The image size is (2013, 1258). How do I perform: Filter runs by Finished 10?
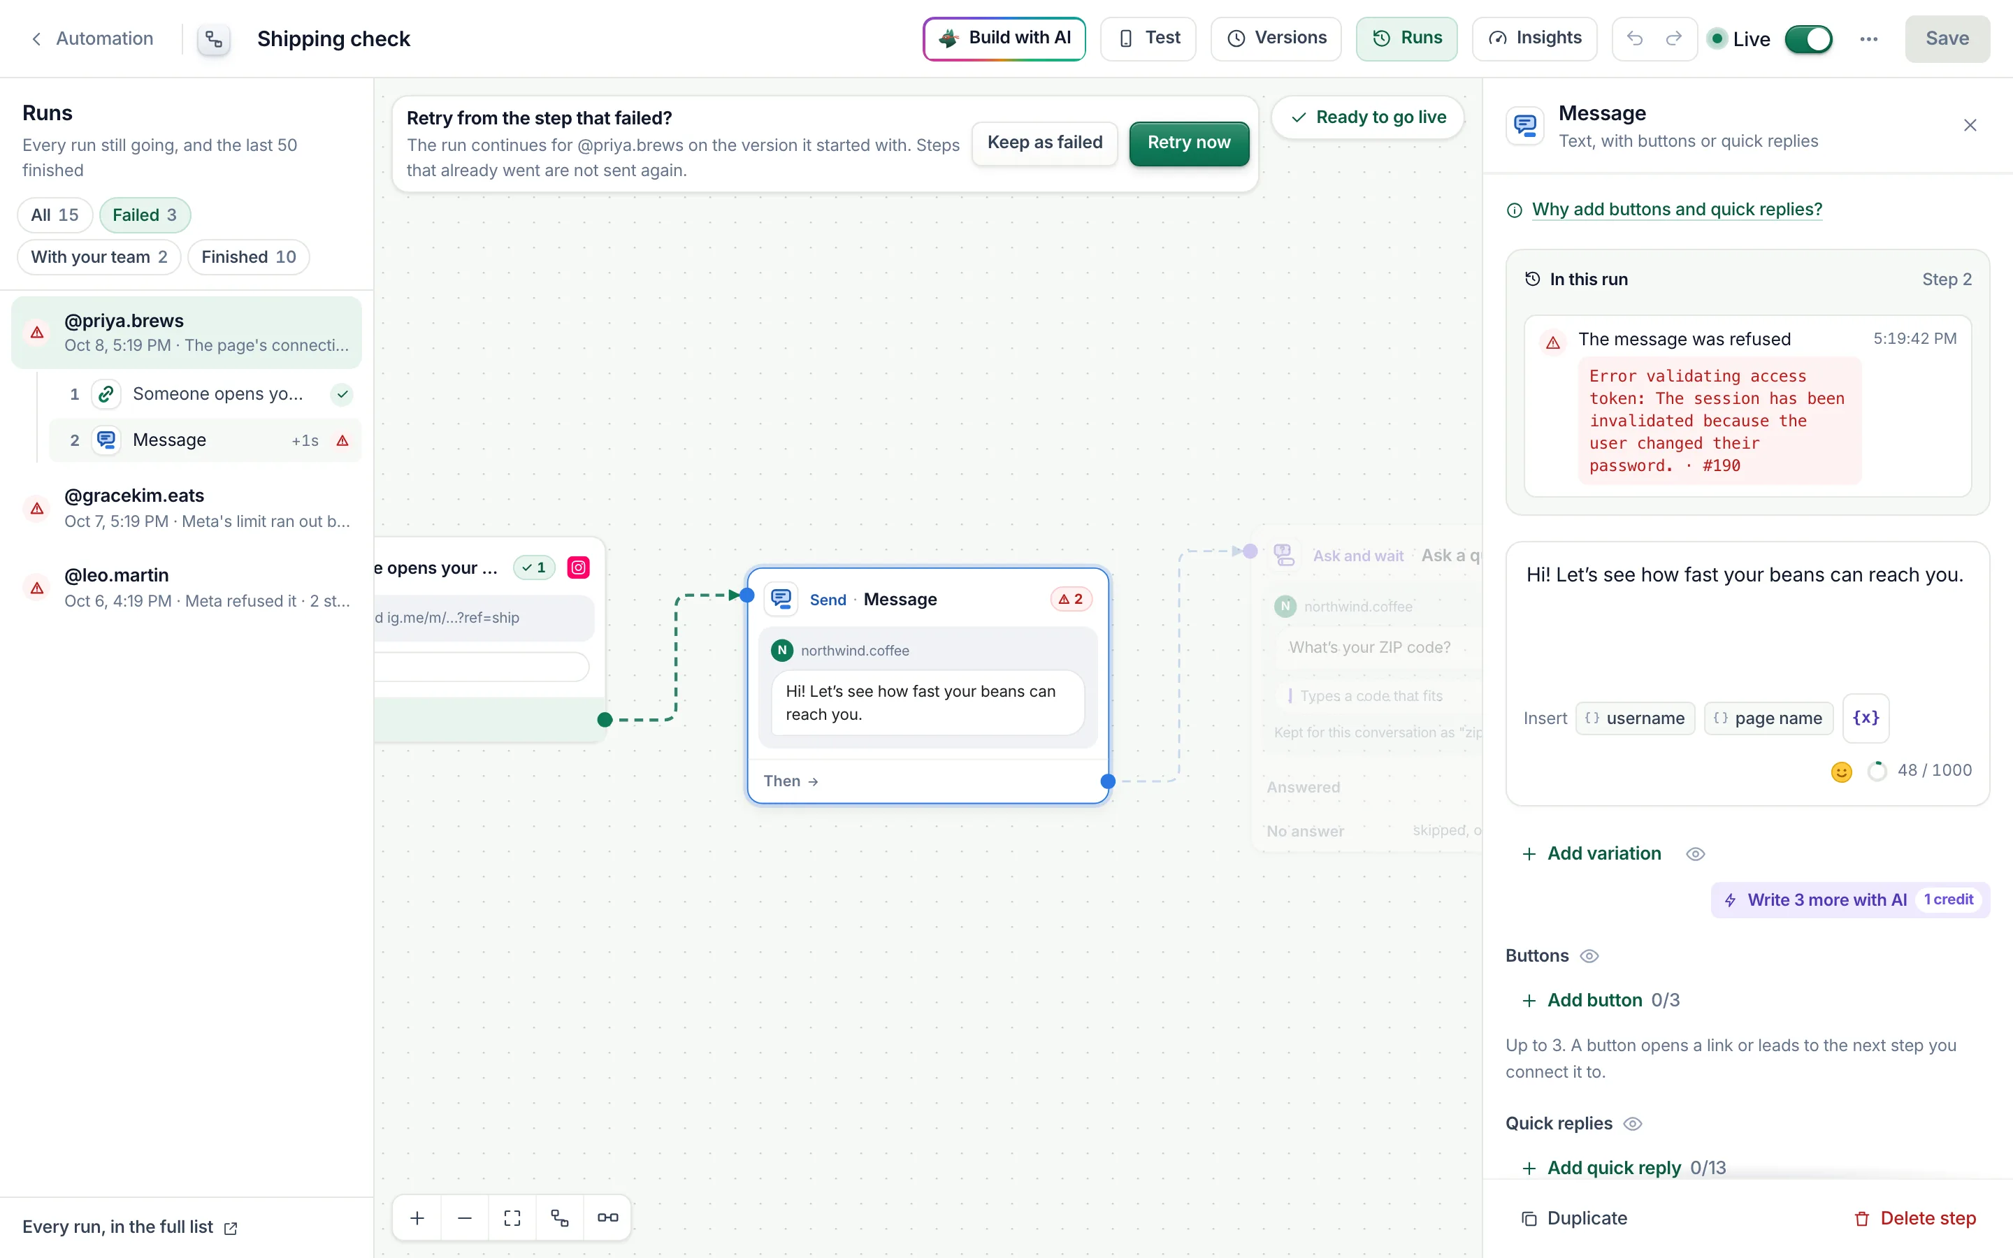pos(249,257)
